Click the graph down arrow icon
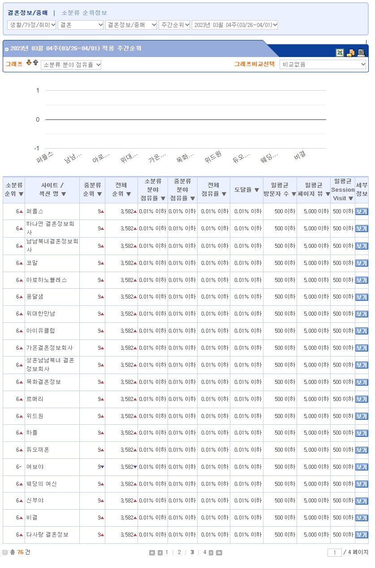375x568 pixels. pos(29,63)
